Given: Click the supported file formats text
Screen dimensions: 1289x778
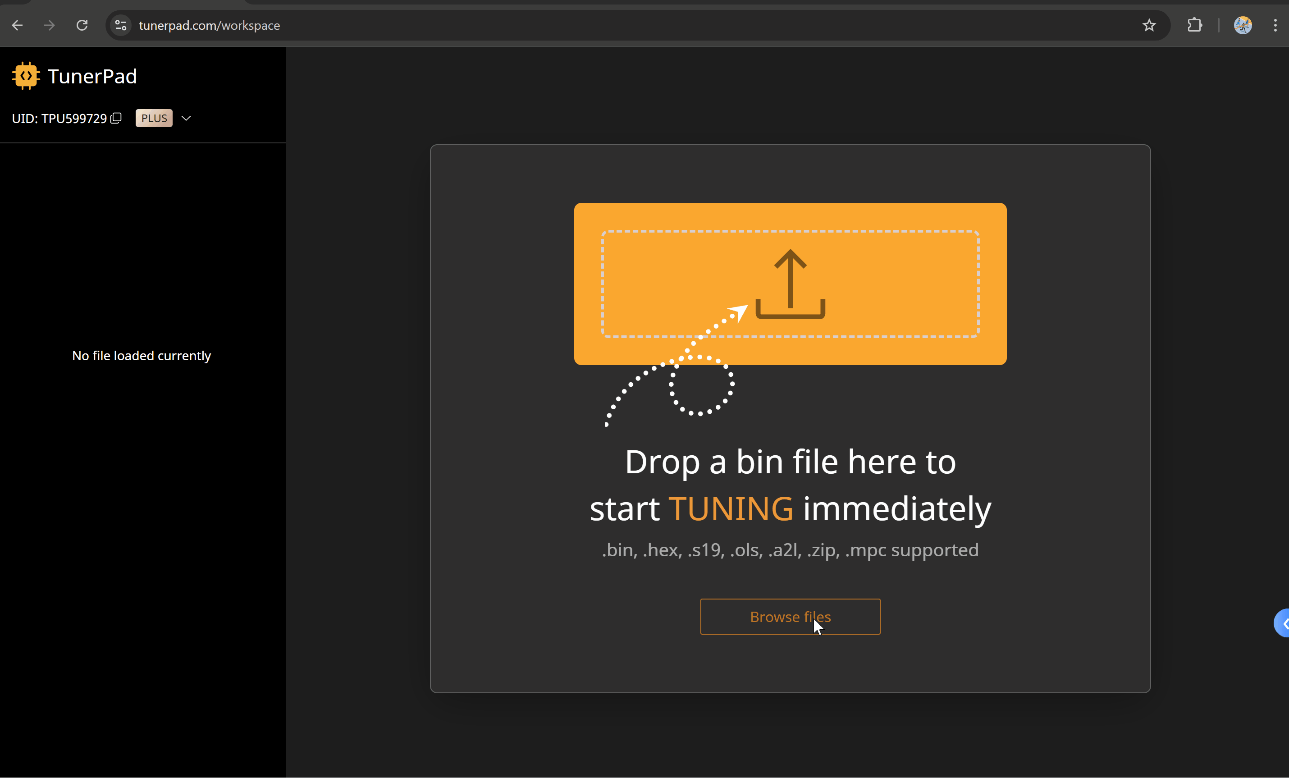Looking at the screenshot, I should [790, 550].
